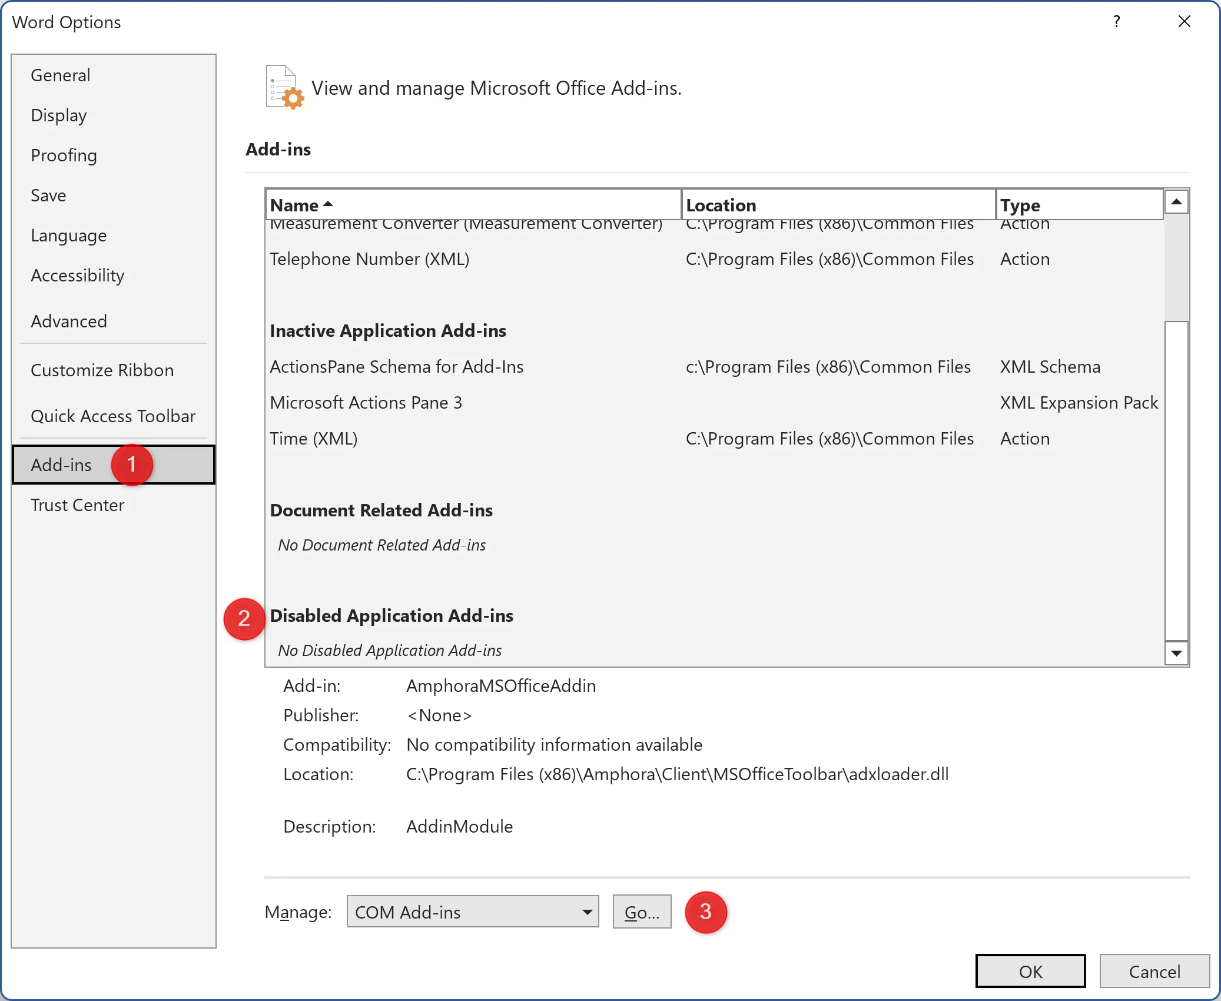Click the add-ins gear document icon
This screenshot has width=1221, height=1001.
284,87
